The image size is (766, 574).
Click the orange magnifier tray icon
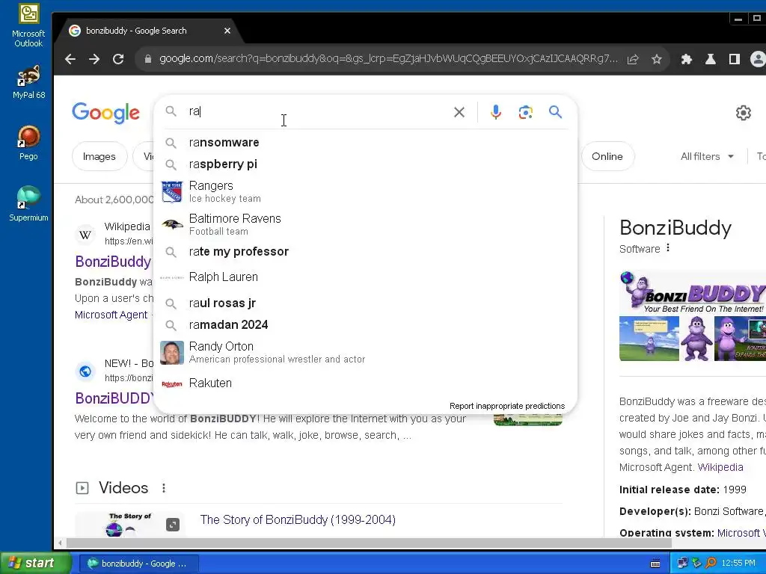click(x=711, y=564)
